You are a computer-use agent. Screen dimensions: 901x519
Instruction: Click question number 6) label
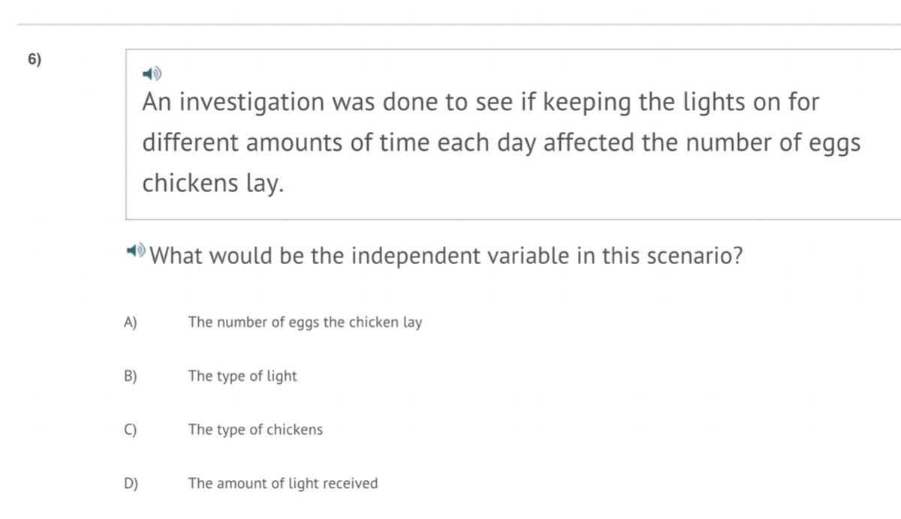(35, 60)
